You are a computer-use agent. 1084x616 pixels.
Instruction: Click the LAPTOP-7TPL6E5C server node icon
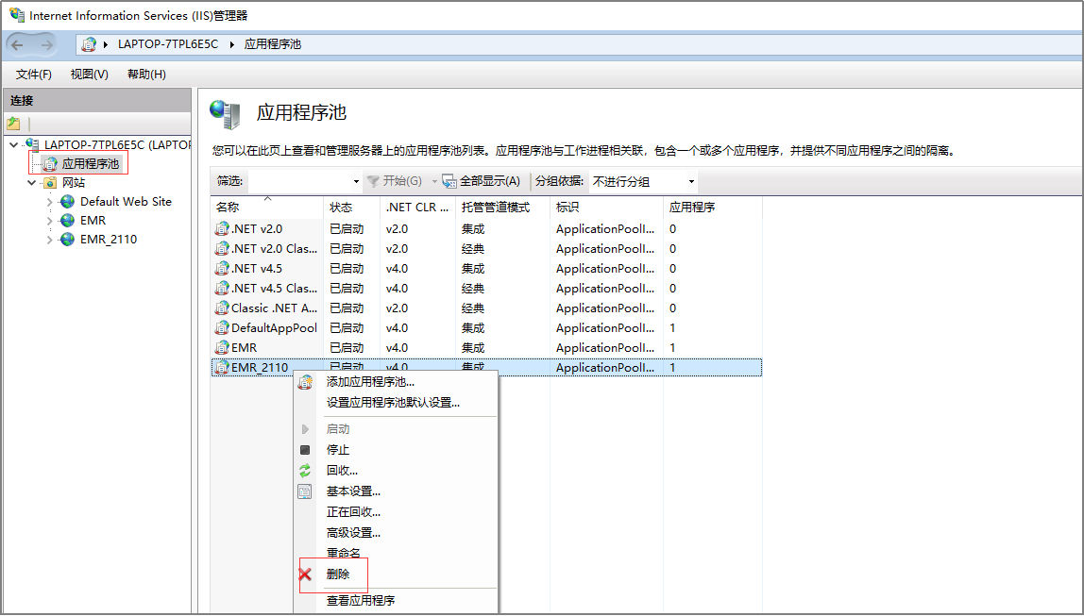32,144
